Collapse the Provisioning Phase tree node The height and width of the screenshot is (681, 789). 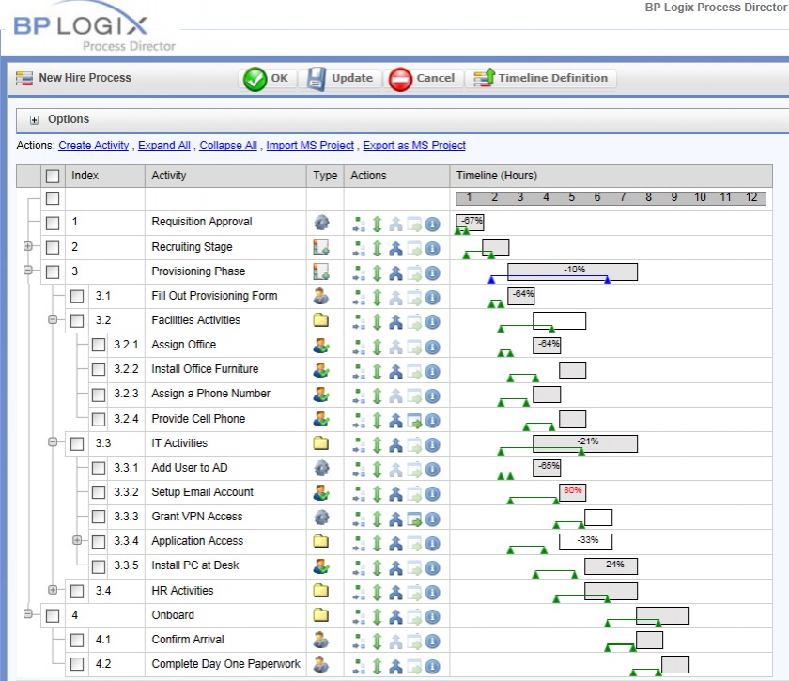tap(28, 271)
